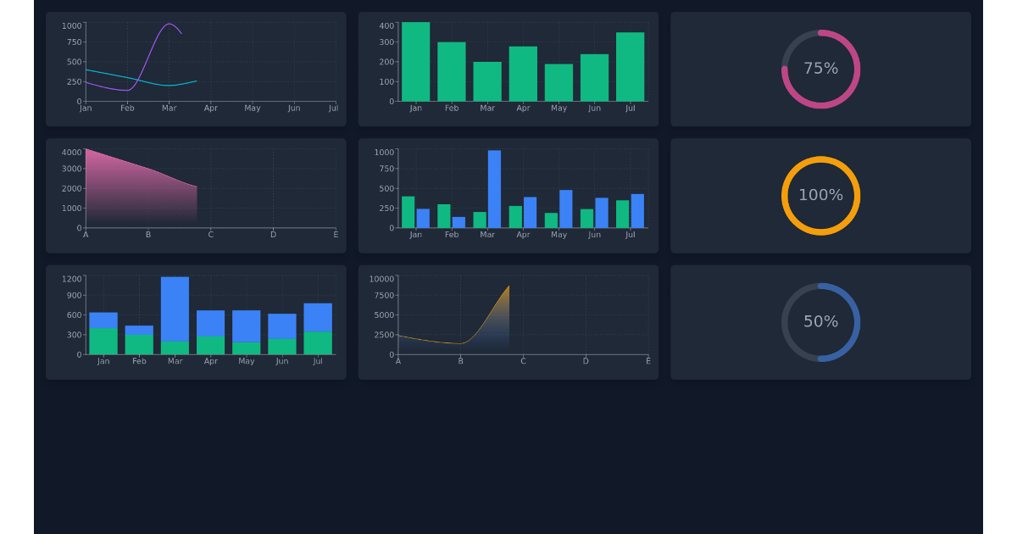Click the Jul axis label in top-left chart

click(x=333, y=108)
